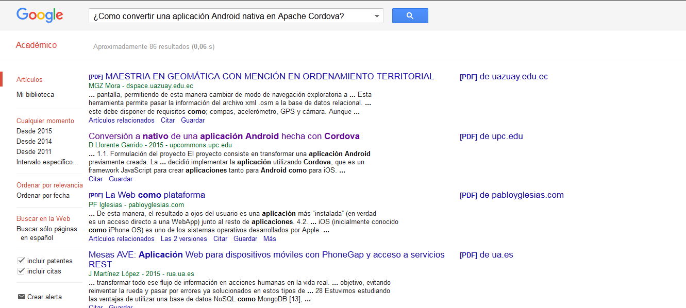Open the Académico link

(x=36, y=45)
